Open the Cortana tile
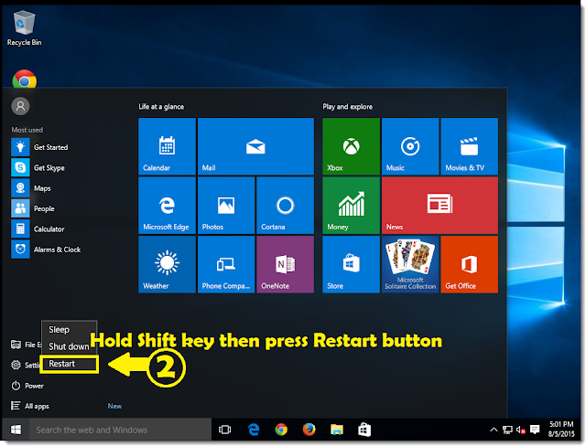This screenshot has width=586, height=446. pyautogui.click(x=285, y=206)
